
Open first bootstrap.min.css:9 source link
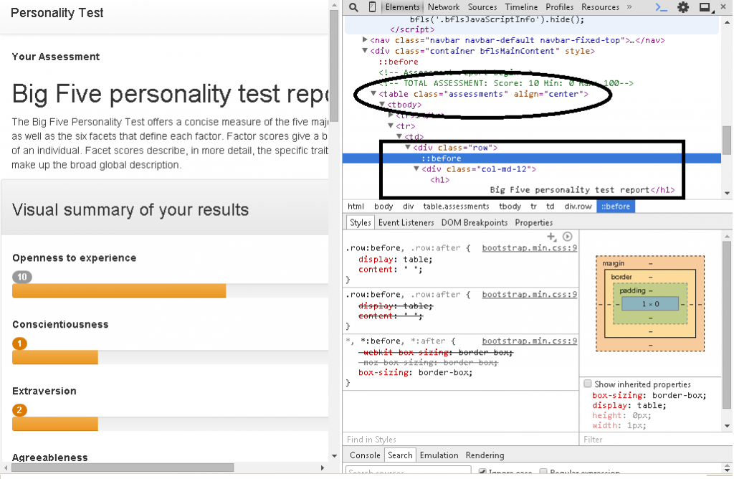click(529, 248)
